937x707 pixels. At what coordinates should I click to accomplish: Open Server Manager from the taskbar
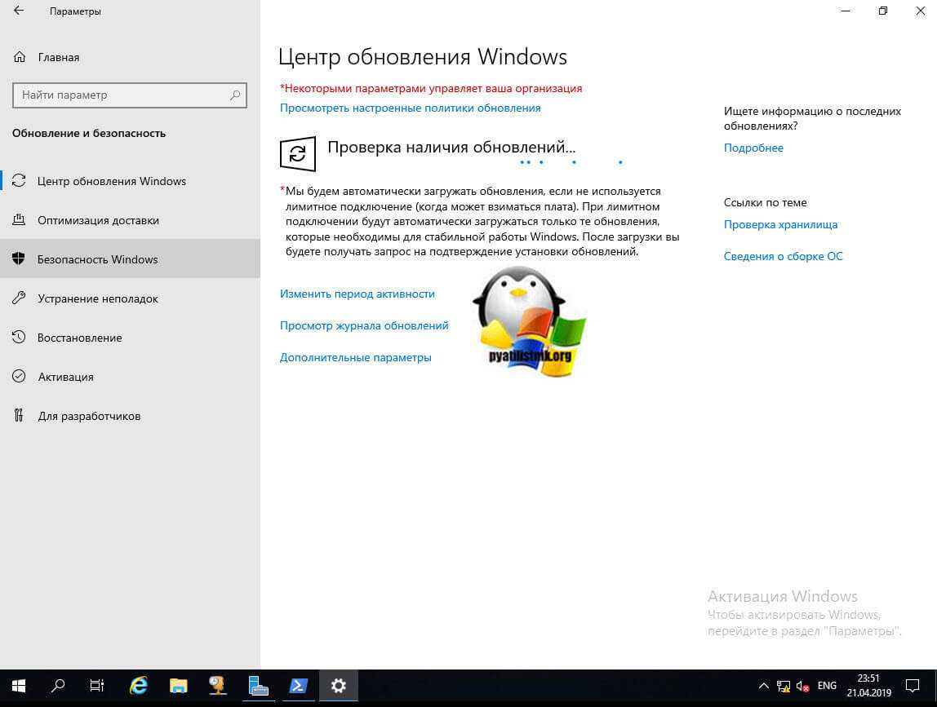(x=258, y=686)
